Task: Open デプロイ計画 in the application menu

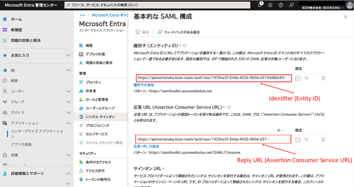Action: click(x=95, y=54)
